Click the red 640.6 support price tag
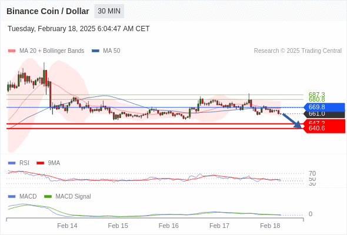The height and width of the screenshot is (235, 347). pyautogui.click(x=324, y=128)
